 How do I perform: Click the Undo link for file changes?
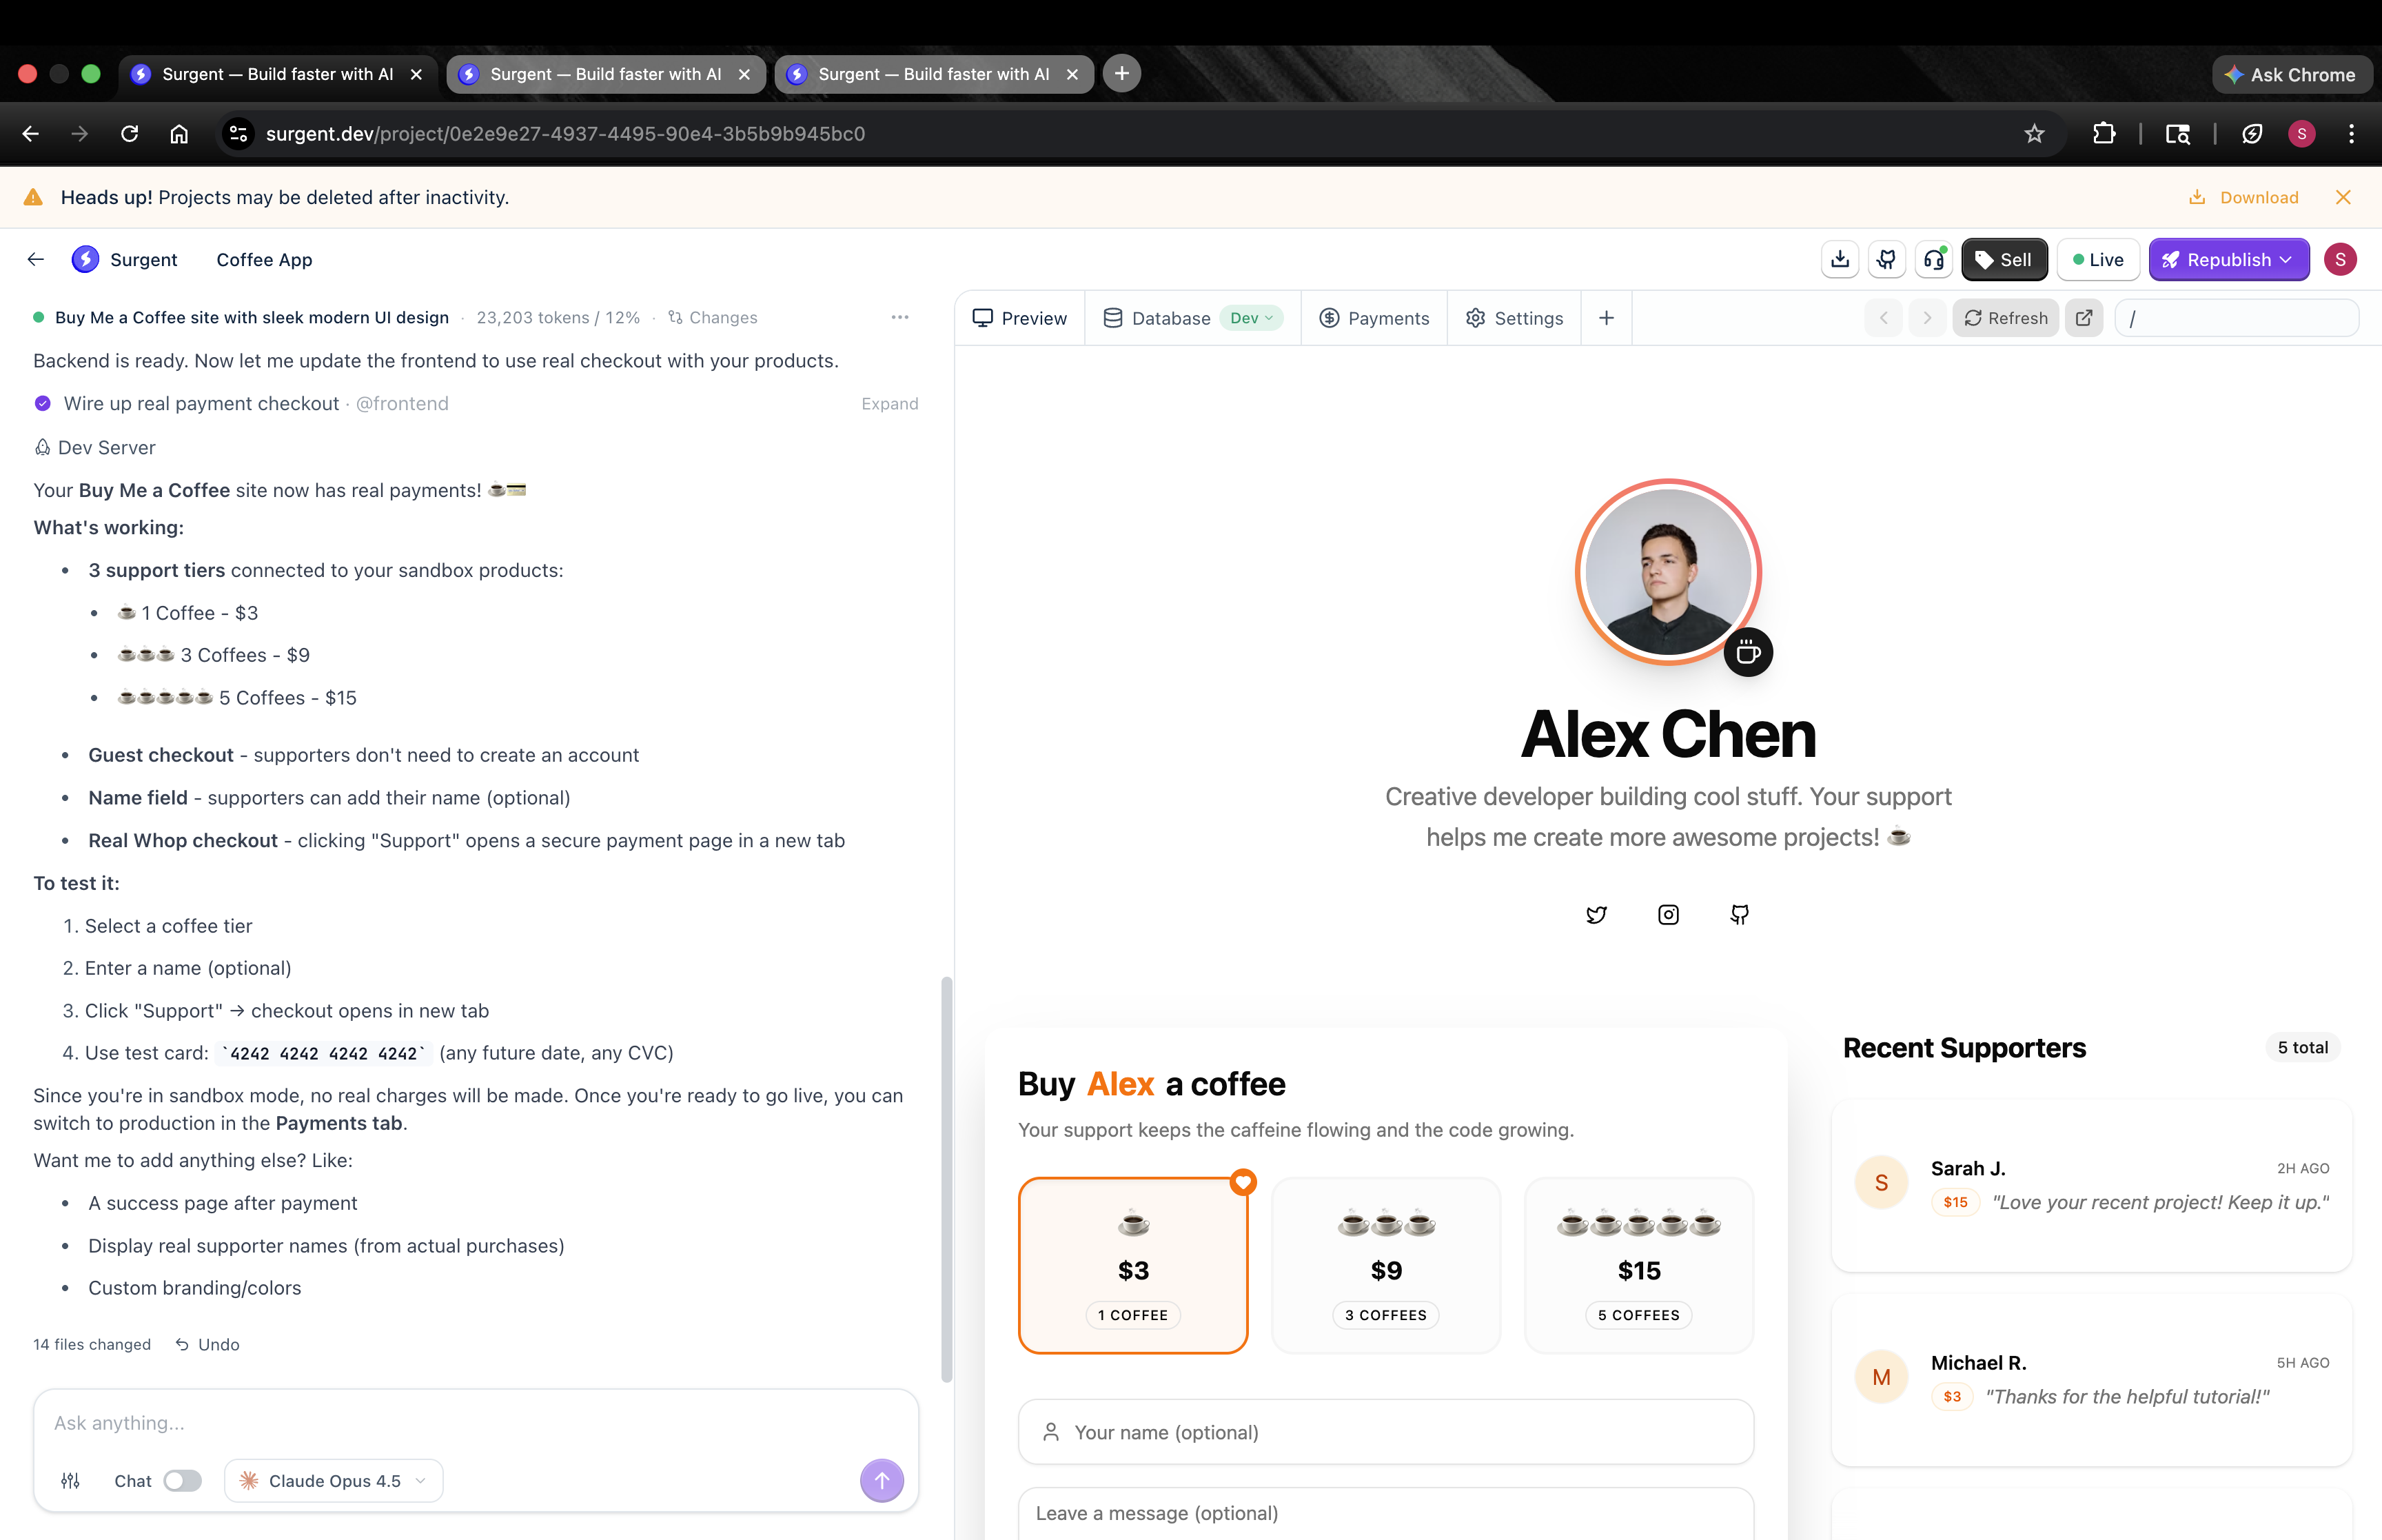[208, 1344]
